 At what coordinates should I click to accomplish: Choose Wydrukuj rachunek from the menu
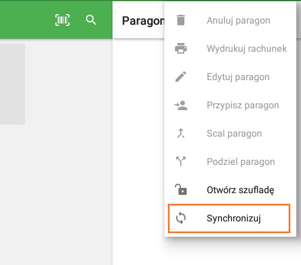(x=230, y=48)
